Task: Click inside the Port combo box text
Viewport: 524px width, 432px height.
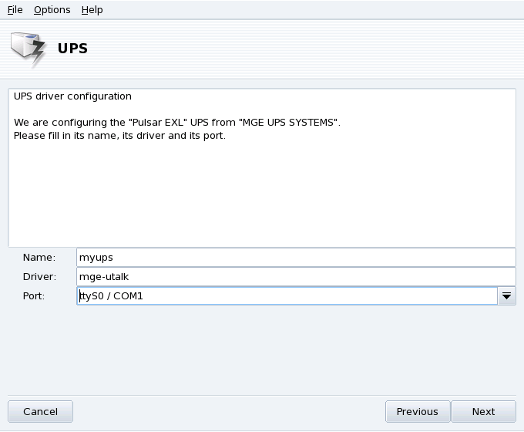Action: 285,296
